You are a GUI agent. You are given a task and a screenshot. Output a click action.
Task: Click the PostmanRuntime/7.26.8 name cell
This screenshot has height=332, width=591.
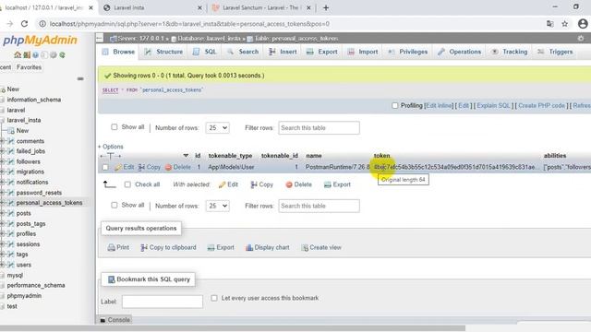coord(337,167)
